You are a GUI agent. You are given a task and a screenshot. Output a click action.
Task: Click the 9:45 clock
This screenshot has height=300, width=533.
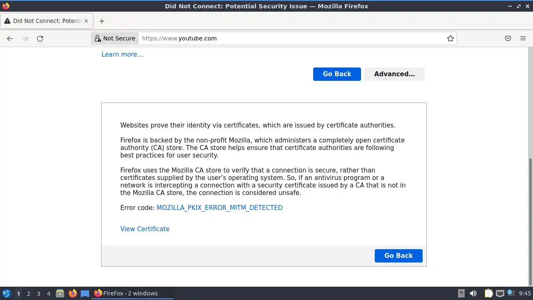point(525,293)
